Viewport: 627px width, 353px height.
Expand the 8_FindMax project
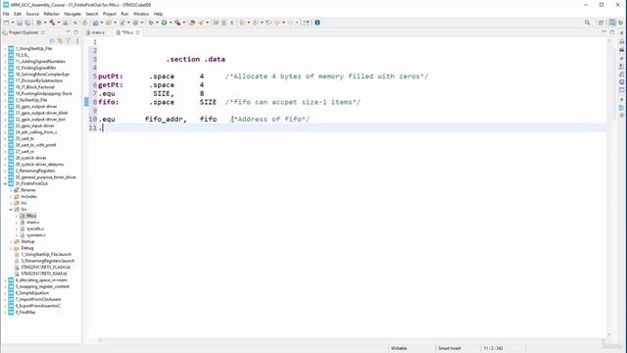click(x=5, y=312)
